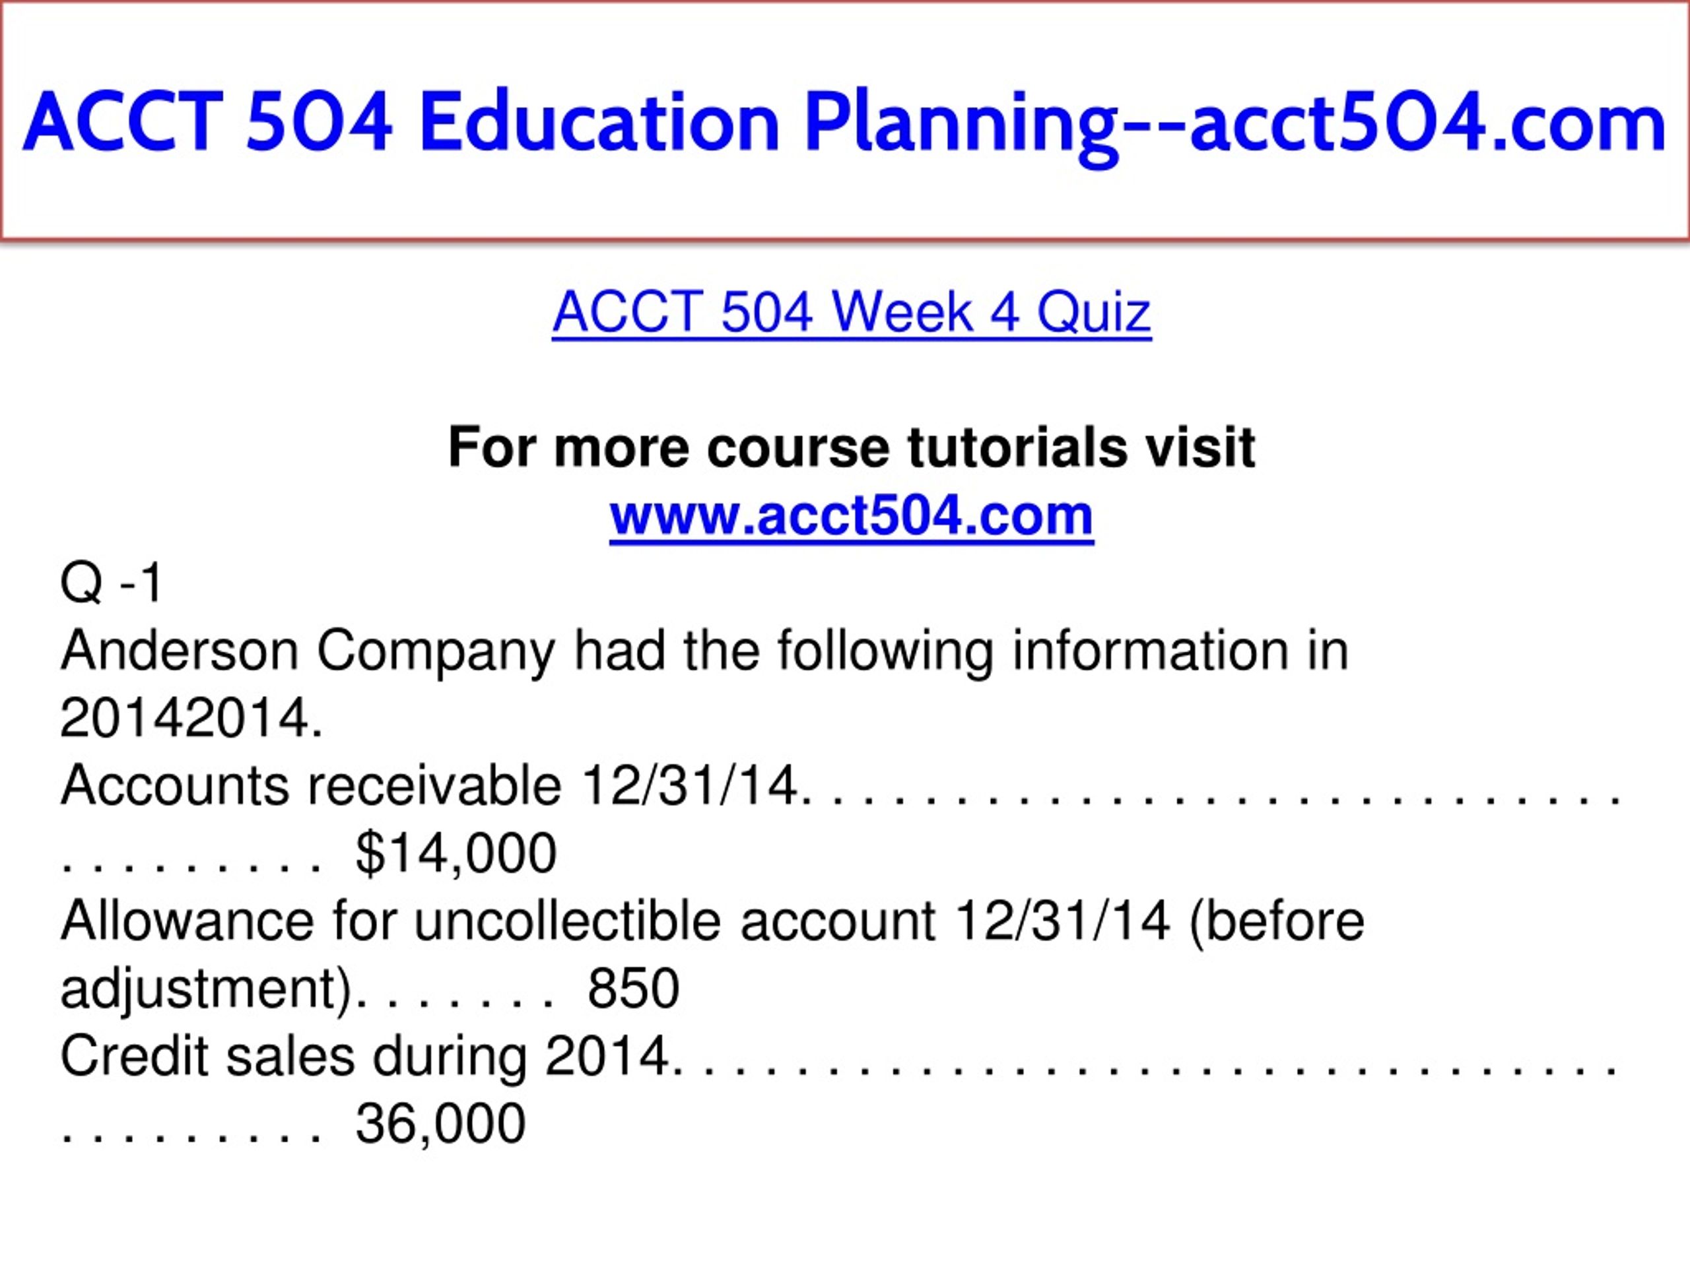Click the ACCT 504 Education Planning title
Screen dimensions: 1690x1267
click(x=844, y=122)
